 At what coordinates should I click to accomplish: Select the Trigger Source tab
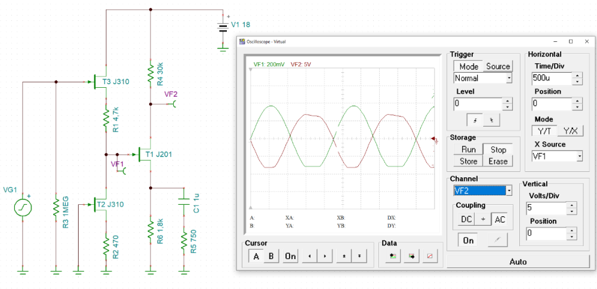pos(497,66)
